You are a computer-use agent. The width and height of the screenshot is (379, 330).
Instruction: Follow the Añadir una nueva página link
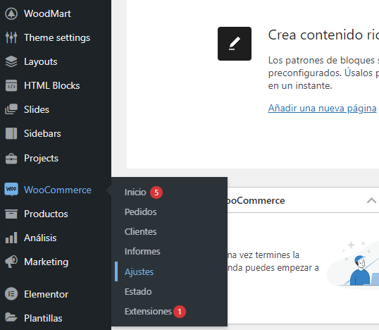point(322,108)
